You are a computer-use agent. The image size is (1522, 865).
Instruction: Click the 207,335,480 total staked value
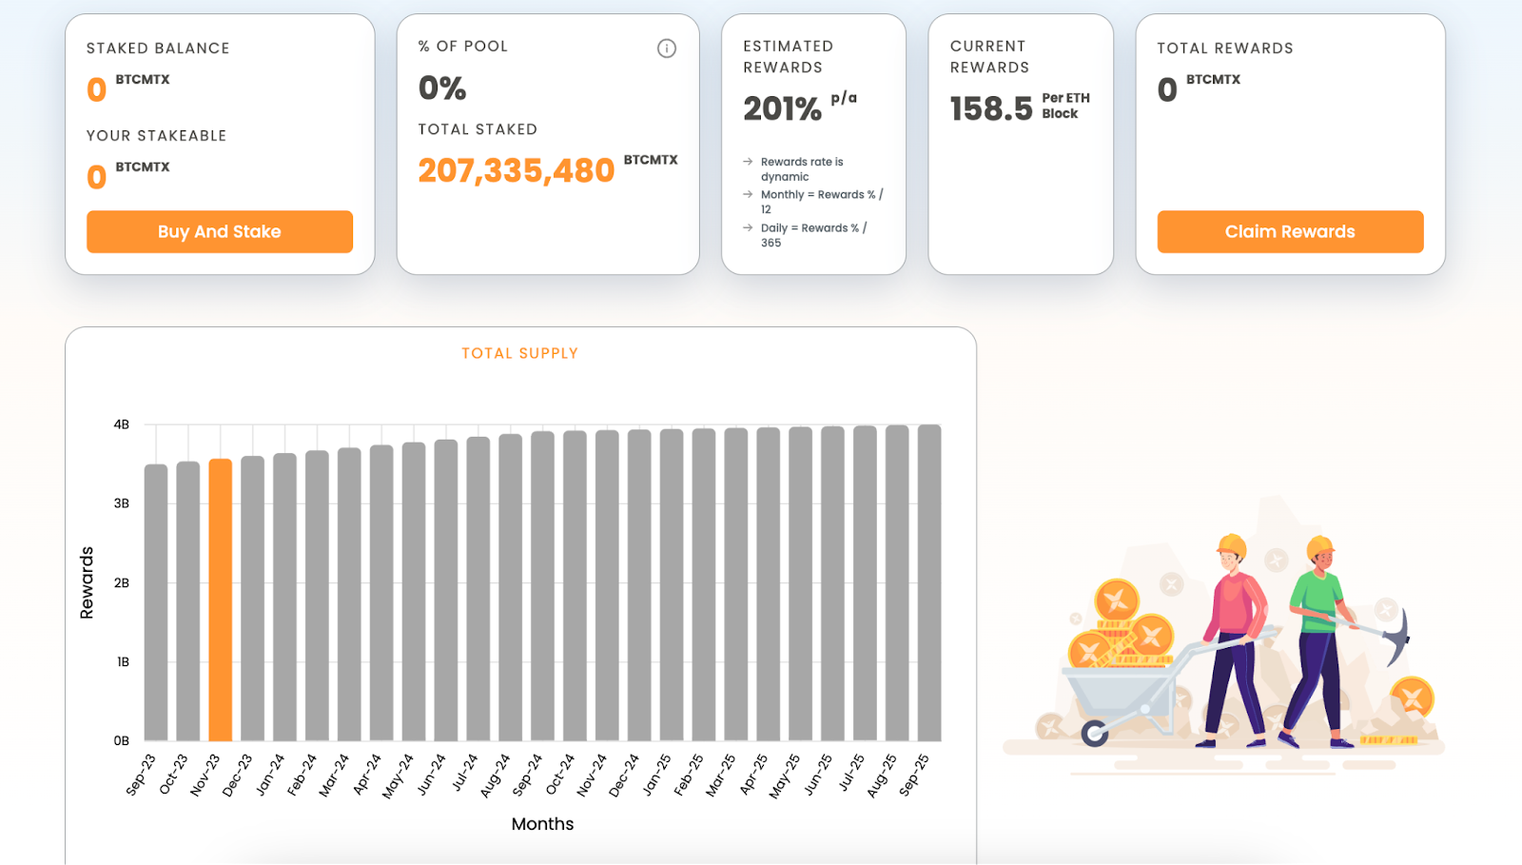click(517, 170)
